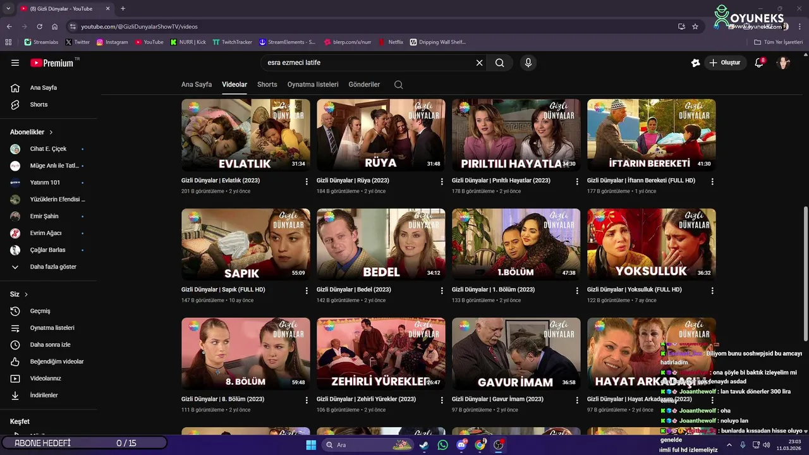
Task: Open Discord from the taskbar
Action: point(461,445)
